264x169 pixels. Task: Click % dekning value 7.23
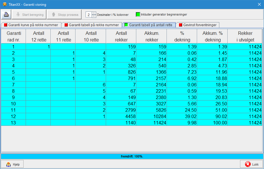click(x=182, y=72)
